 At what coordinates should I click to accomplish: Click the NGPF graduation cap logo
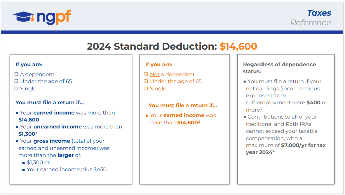pyautogui.click(x=24, y=17)
